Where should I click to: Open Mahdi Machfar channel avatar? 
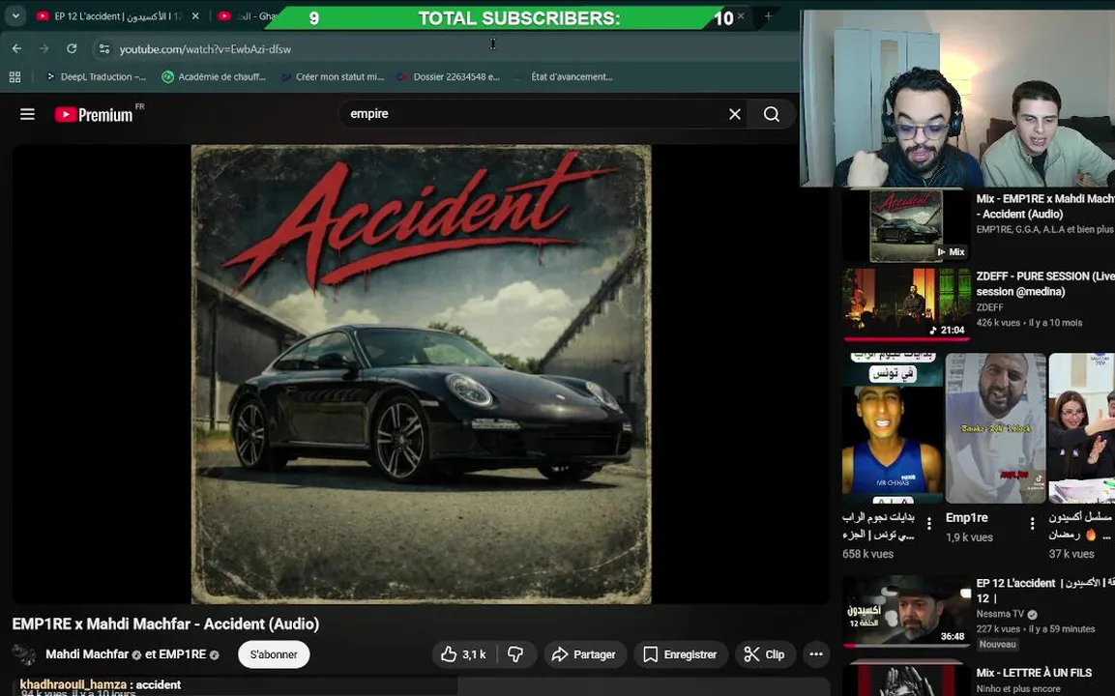[x=25, y=654]
